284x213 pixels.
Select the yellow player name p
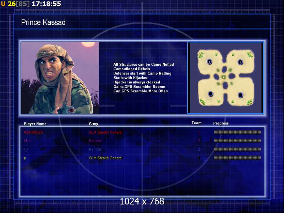25,158
